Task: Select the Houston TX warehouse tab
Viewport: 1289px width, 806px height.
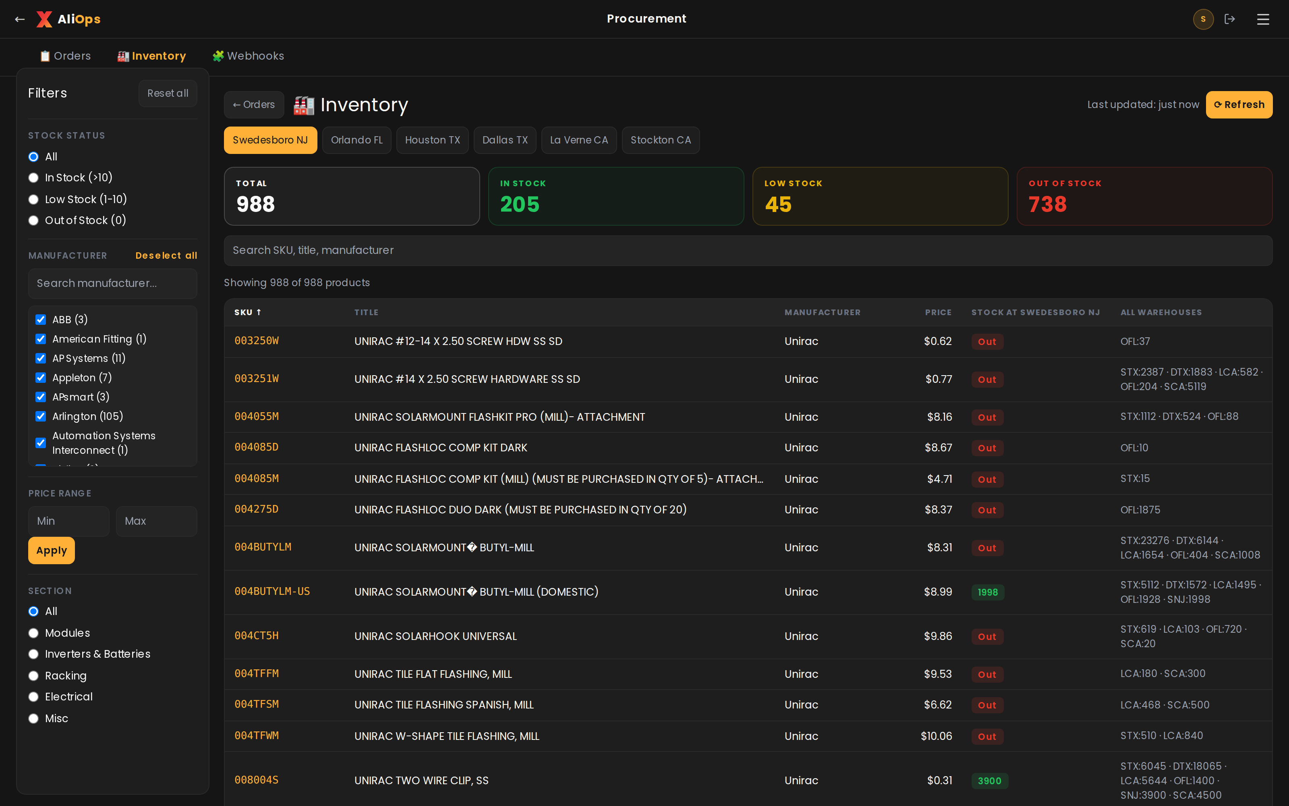Action: click(432, 140)
